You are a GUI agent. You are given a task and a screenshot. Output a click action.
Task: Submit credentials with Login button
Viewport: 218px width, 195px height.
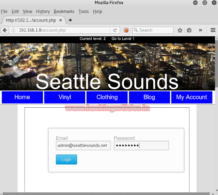66,159
